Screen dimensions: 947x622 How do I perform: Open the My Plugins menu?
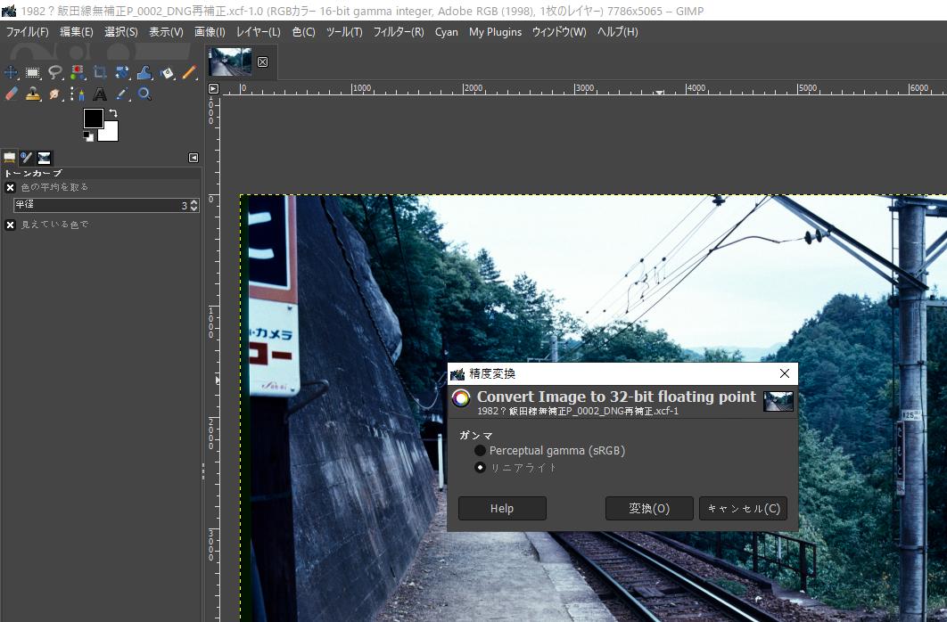pyautogui.click(x=495, y=32)
